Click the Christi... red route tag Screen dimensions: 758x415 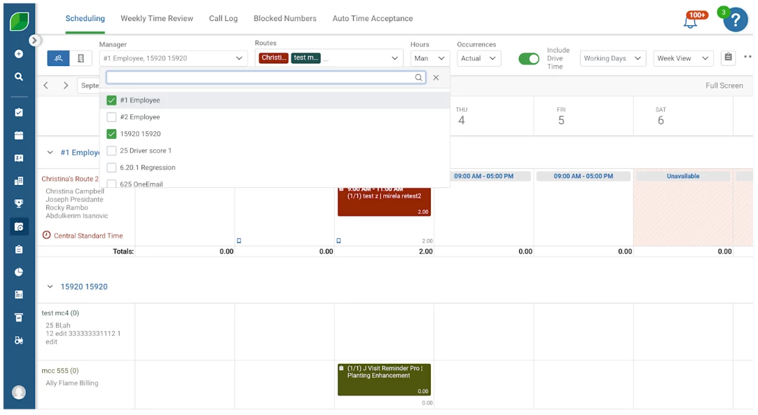click(274, 58)
